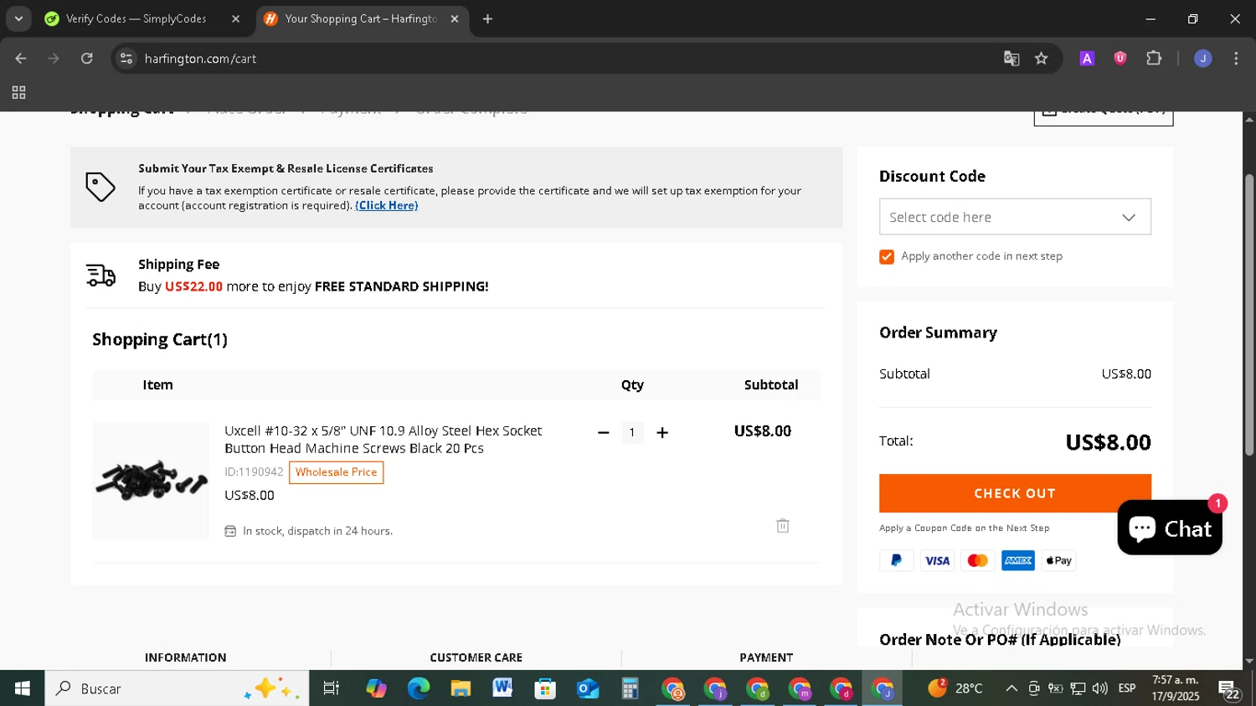Go back to the previous page
This screenshot has width=1256, height=706.
coord(21,59)
